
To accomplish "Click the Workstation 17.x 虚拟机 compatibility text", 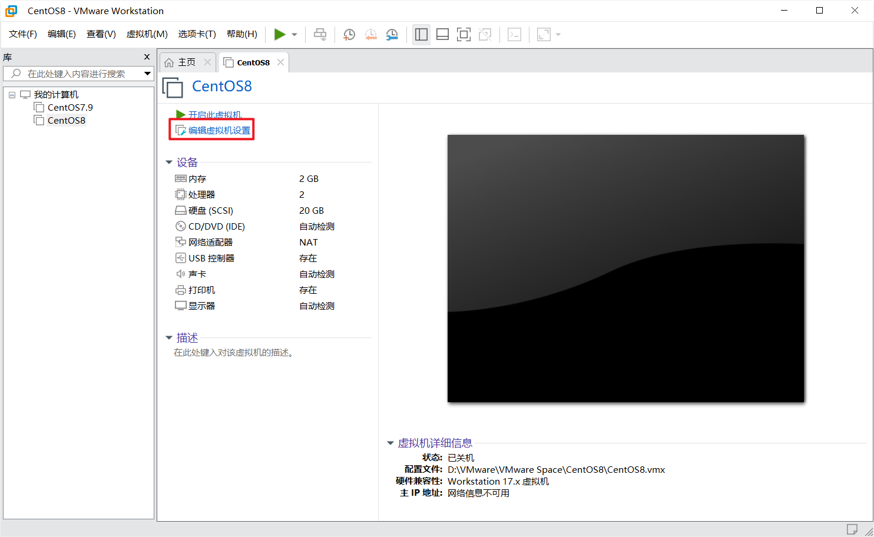I will coord(498,482).
